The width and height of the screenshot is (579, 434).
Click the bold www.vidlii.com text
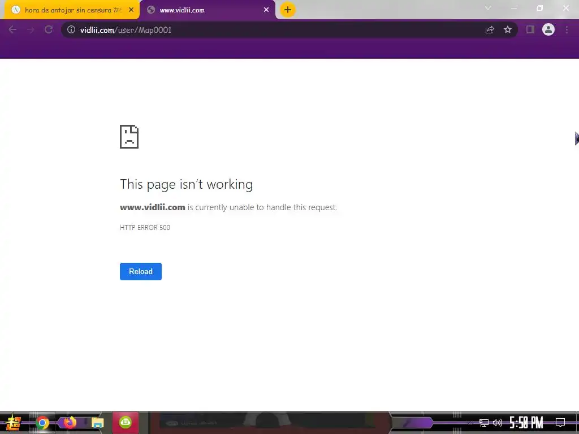point(153,207)
